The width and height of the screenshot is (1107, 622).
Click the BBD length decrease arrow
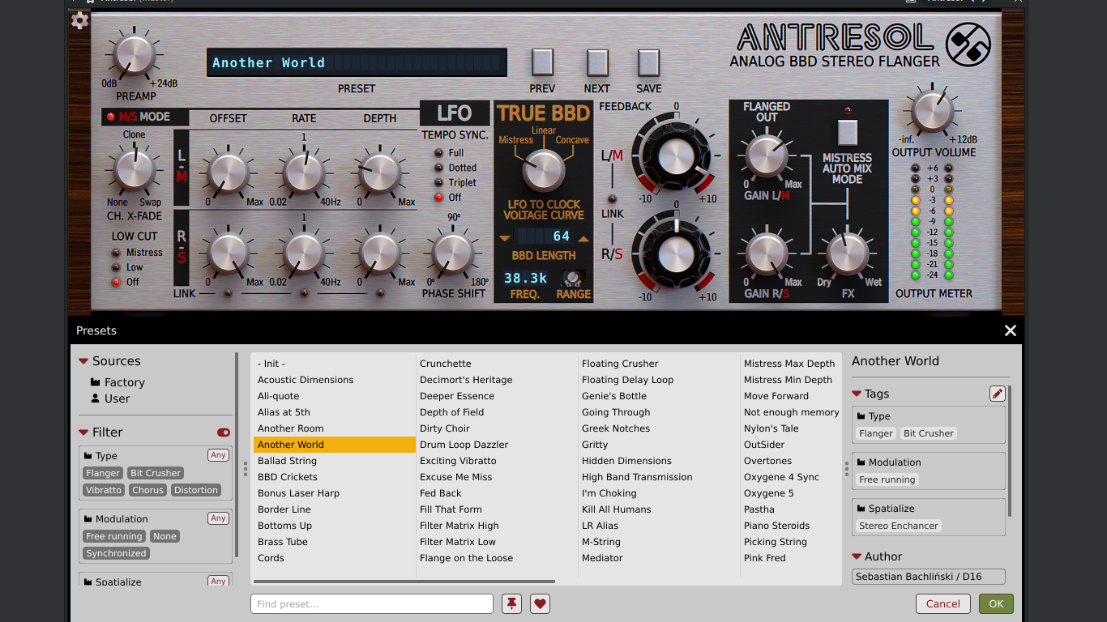[505, 238]
